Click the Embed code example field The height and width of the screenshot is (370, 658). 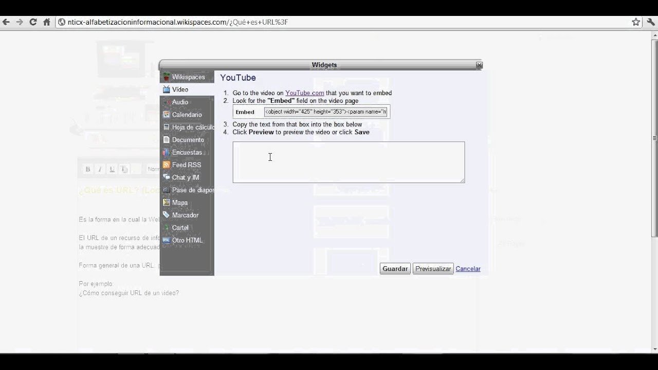tap(326, 112)
